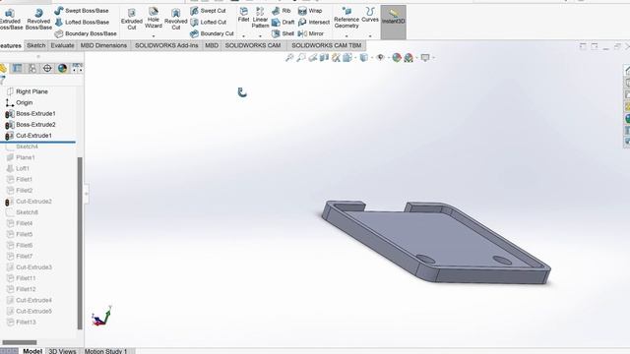Select the Intersect tool
The height and width of the screenshot is (354, 630).
tap(314, 22)
